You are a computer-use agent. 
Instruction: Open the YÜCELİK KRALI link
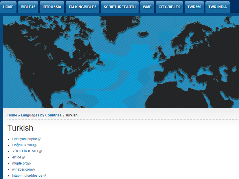point(25,151)
